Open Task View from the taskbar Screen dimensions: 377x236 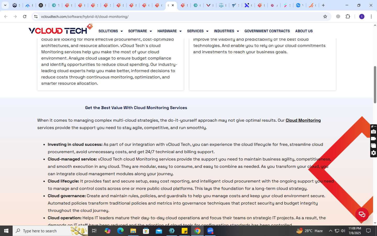coord(94,231)
